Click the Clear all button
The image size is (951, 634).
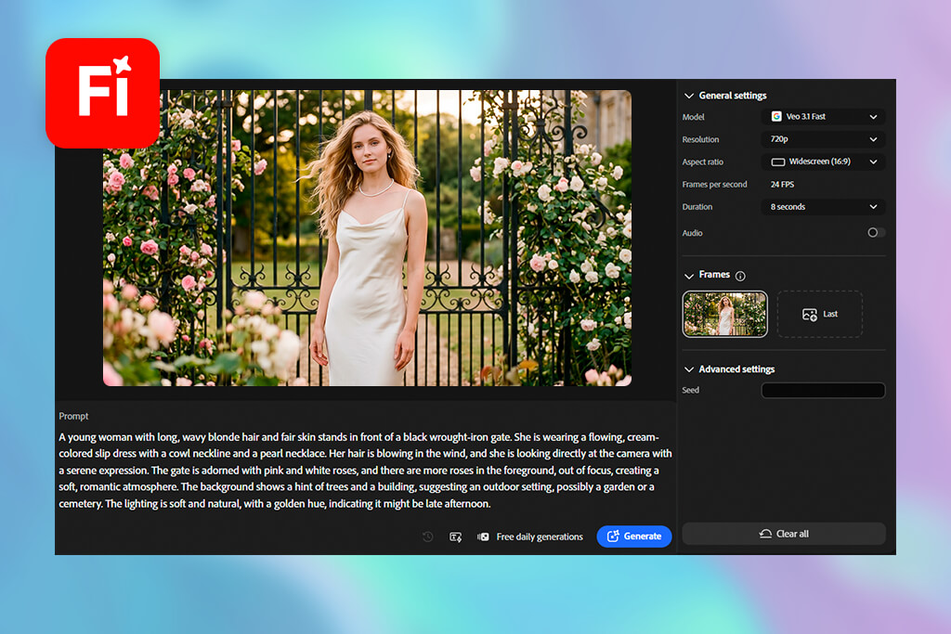coord(784,534)
